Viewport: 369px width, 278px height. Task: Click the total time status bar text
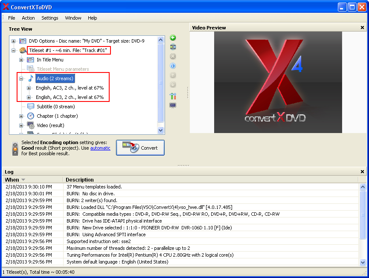(38, 272)
